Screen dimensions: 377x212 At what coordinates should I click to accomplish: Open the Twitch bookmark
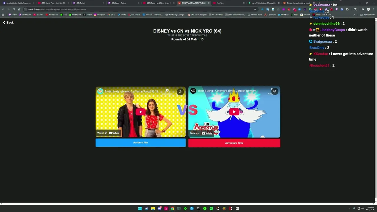(13, 15)
